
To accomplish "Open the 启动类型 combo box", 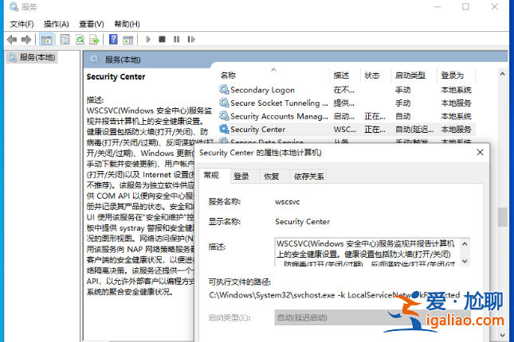I will click(x=372, y=317).
